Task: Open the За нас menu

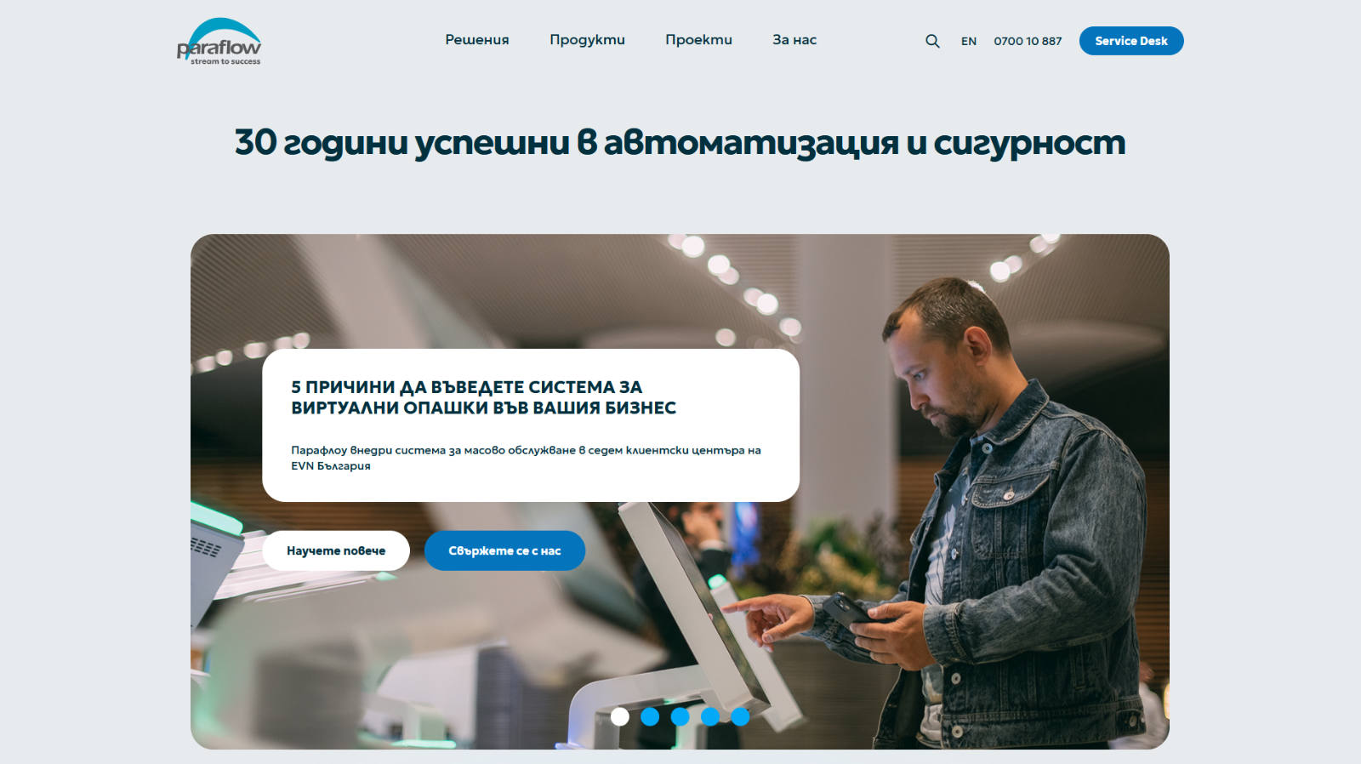Action: [794, 40]
